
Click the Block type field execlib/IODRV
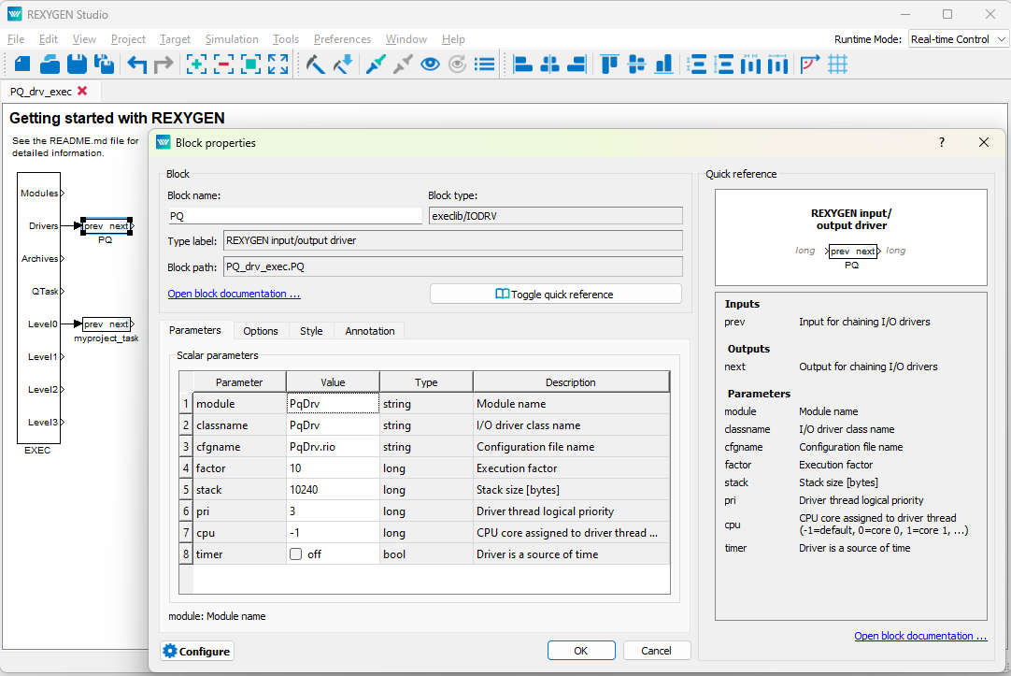coord(555,216)
